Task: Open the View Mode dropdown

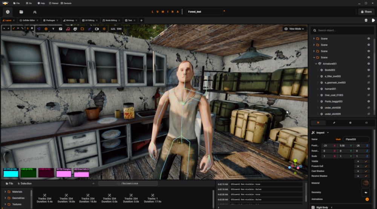Action: (294, 29)
